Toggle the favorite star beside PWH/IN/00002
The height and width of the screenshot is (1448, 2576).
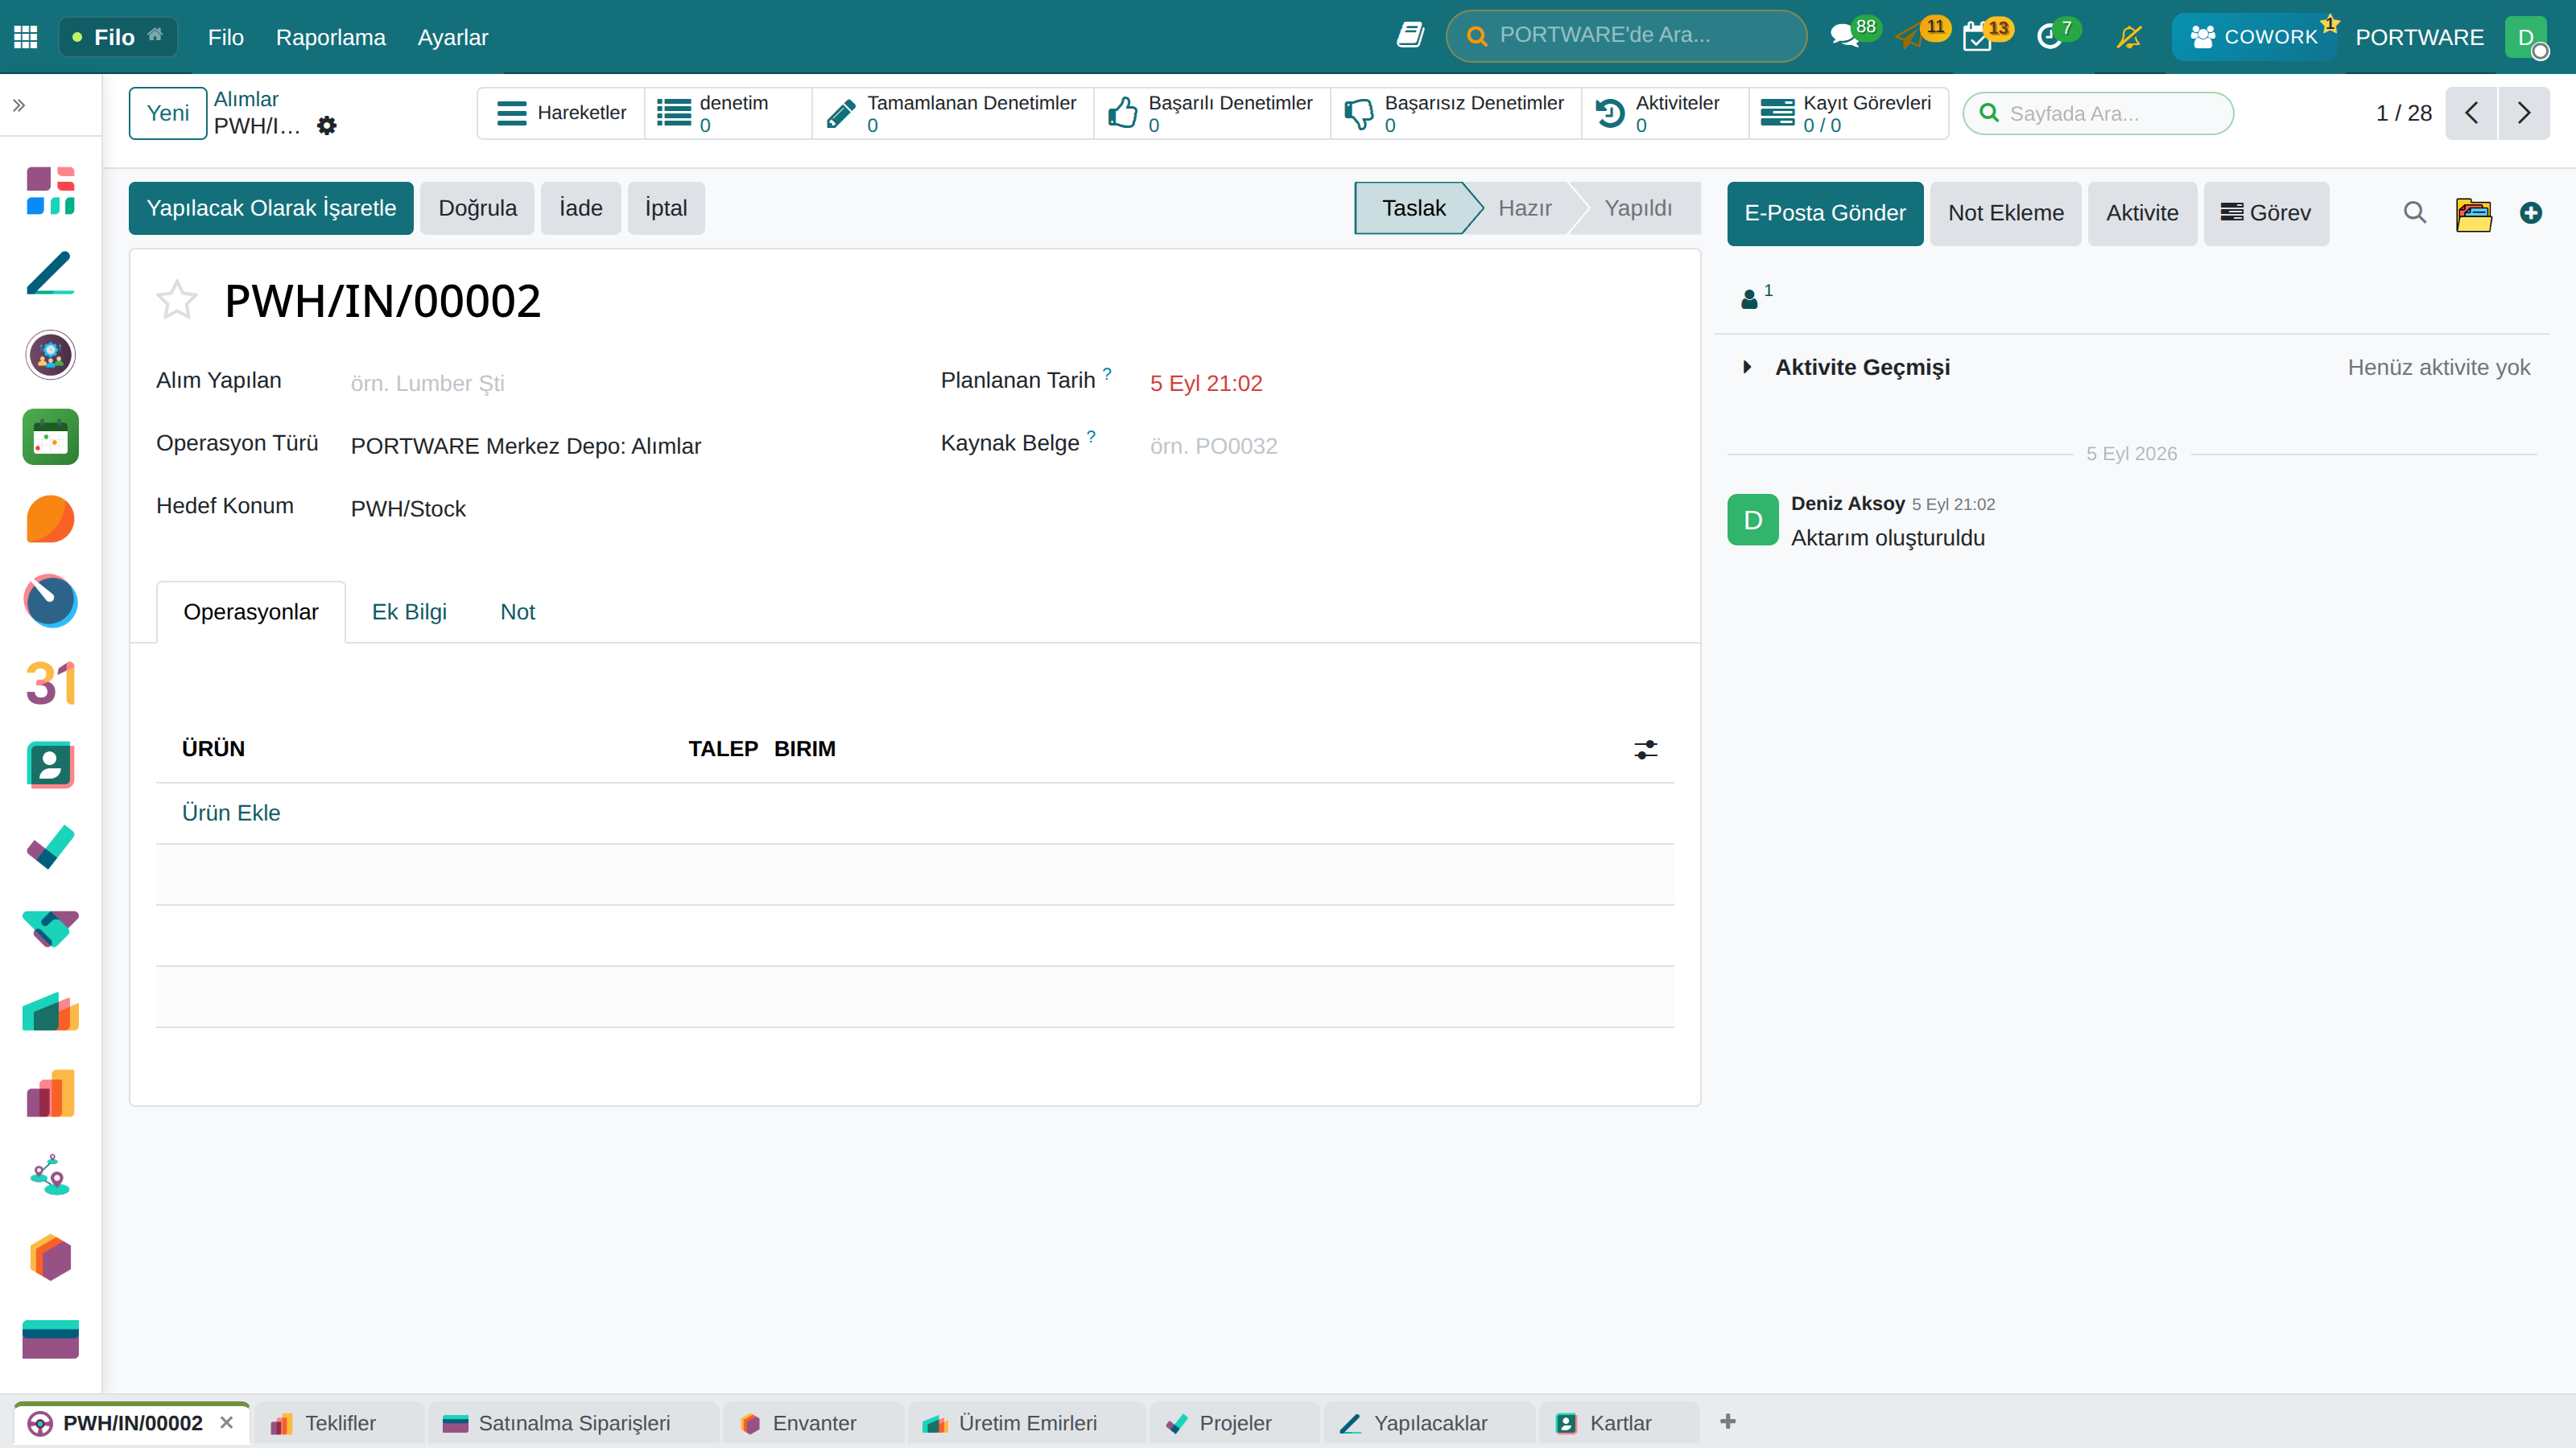pyautogui.click(x=177, y=300)
